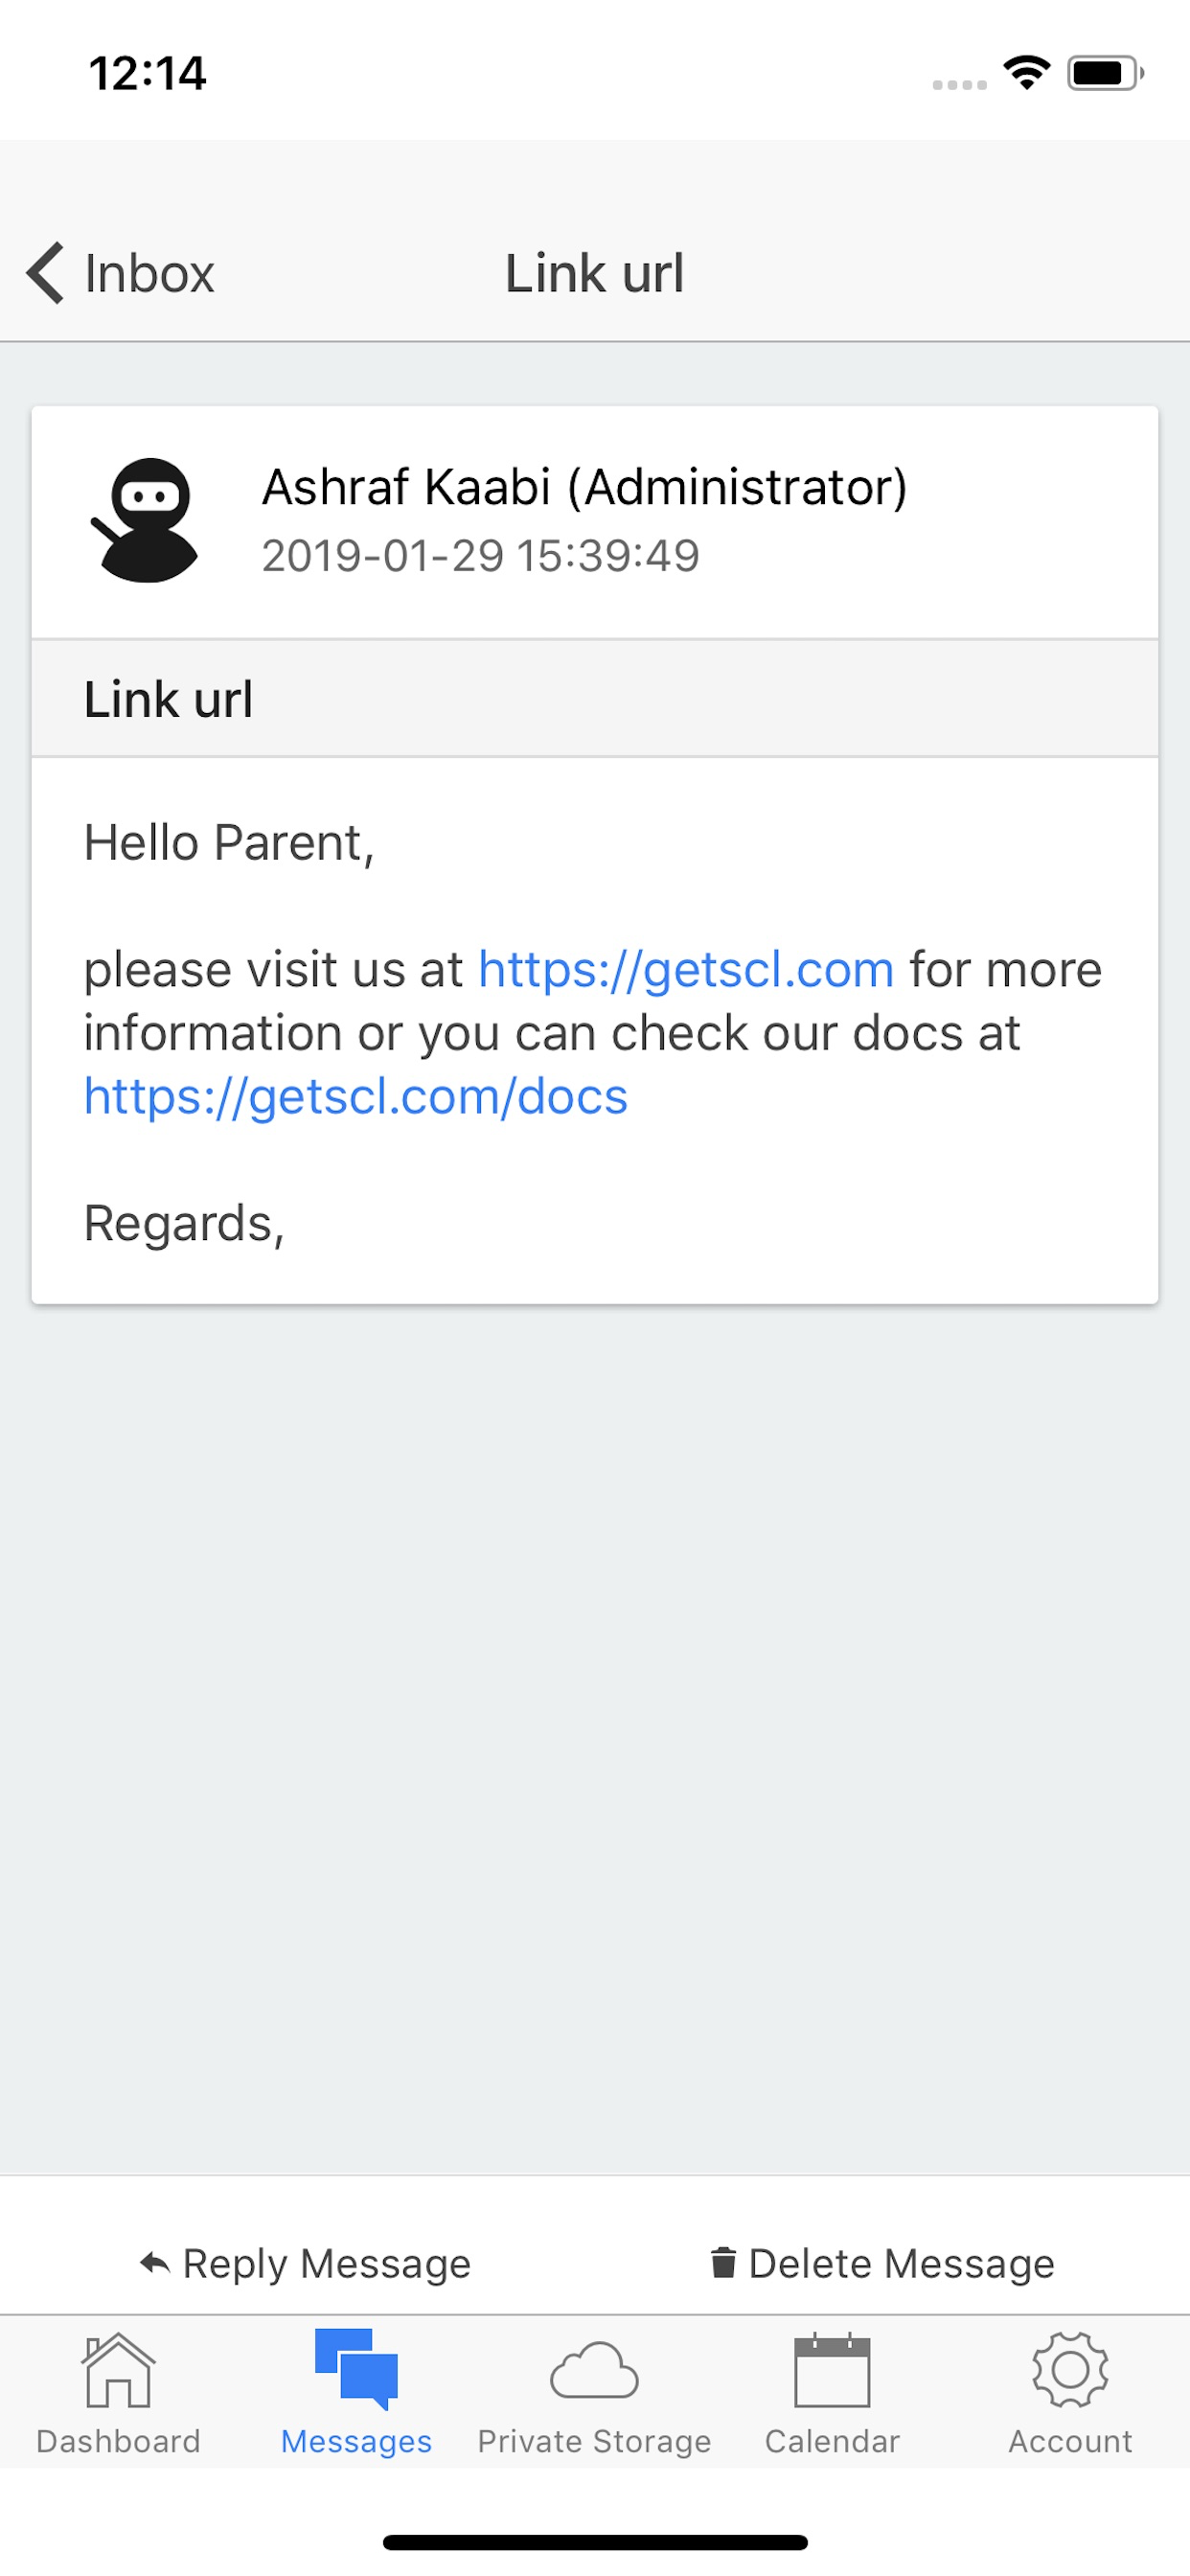The height and width of the screenshot is (2576, 1190).
Task: Tap the back chevron next to Inbox
Action: tap(44, 272)
